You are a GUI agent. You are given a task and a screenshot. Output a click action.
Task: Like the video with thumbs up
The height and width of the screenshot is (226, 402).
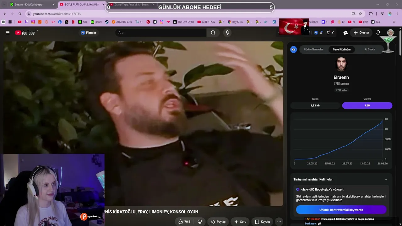184,222
